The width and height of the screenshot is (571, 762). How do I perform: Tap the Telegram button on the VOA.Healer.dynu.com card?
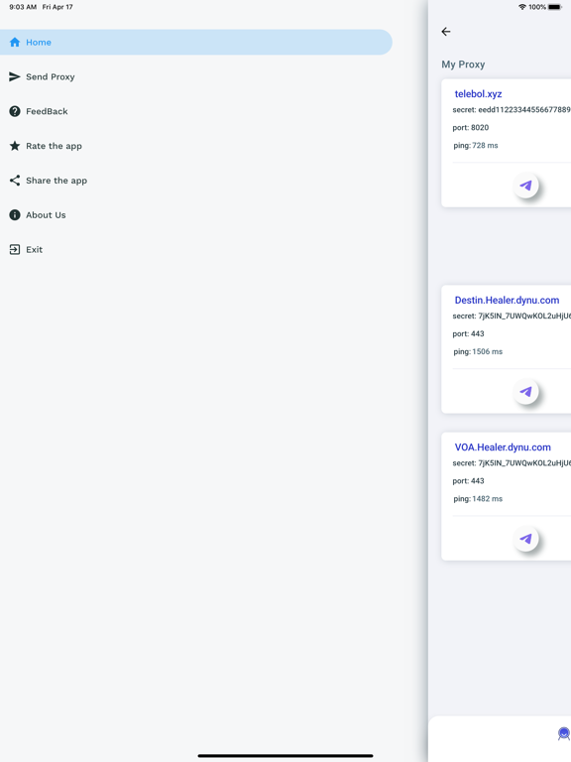tap(525, 539)
